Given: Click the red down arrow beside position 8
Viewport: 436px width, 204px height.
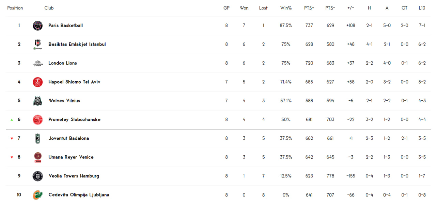Looking at the screenshot, I should (x=12, y=157).
